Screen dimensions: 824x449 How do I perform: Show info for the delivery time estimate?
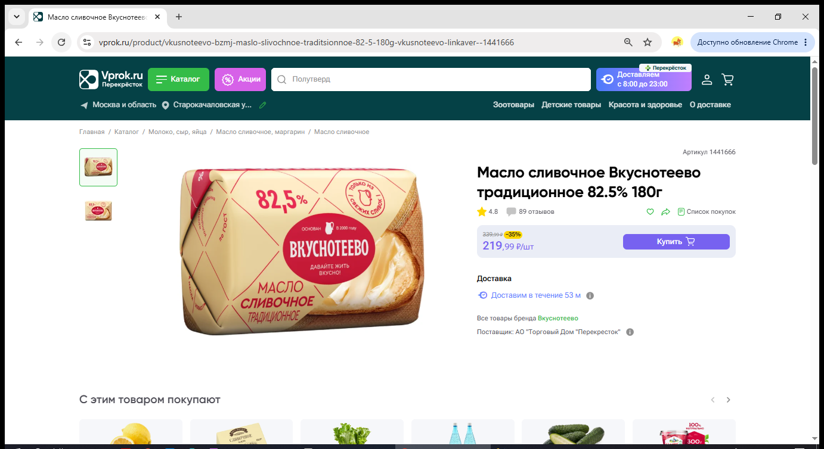point(590,295)
